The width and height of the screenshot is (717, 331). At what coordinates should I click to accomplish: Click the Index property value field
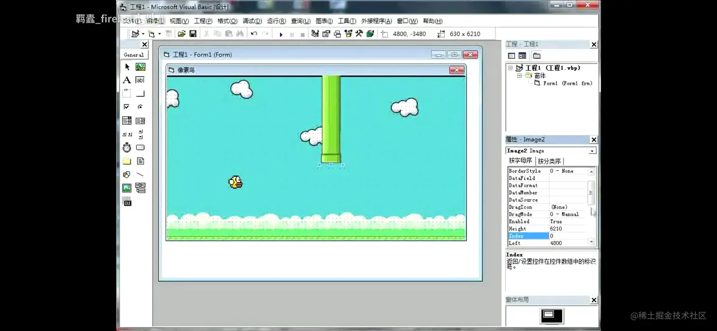[x=568, y=236]
